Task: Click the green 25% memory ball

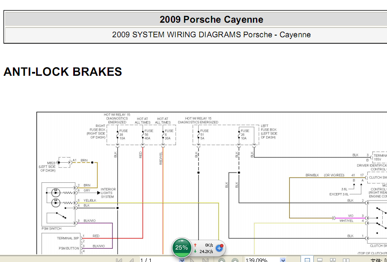Action: pyautogui.click(x=182, y=247)
